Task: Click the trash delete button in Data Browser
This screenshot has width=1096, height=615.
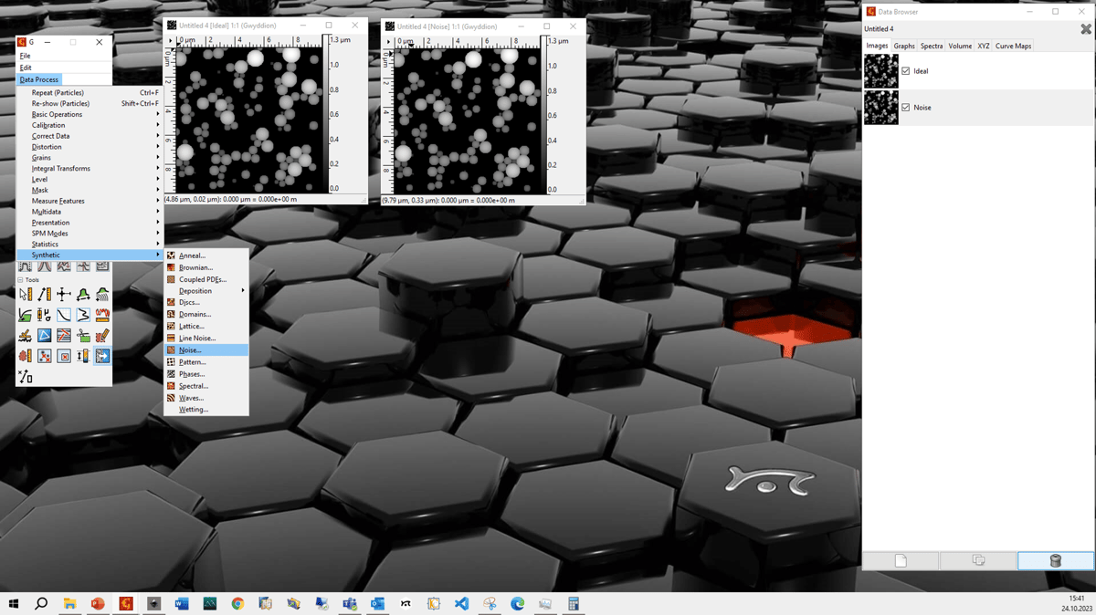Action: [1055, 560]
